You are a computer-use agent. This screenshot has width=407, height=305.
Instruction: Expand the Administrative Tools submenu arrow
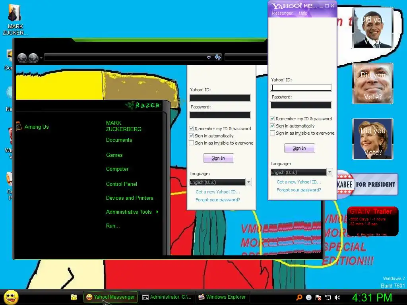point(157,212)
